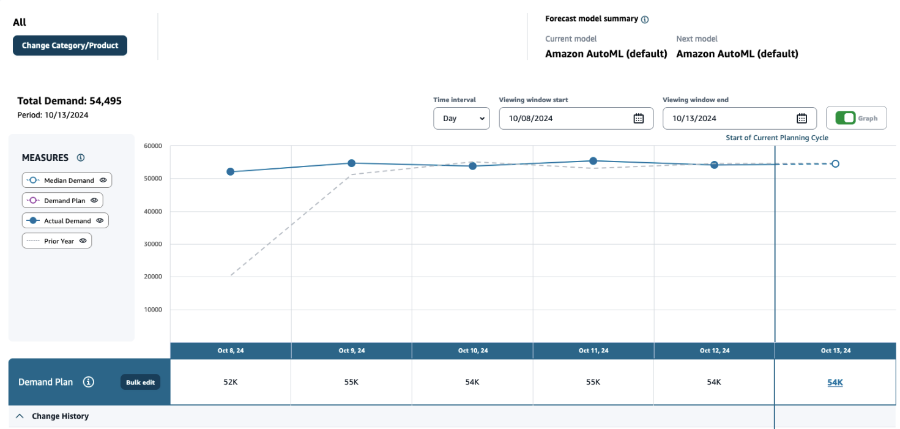Viewport: 900px width, 429px height.
Task: Hide the Actual Demand measure
Action: pyautogui.click(x=100, y=220)
